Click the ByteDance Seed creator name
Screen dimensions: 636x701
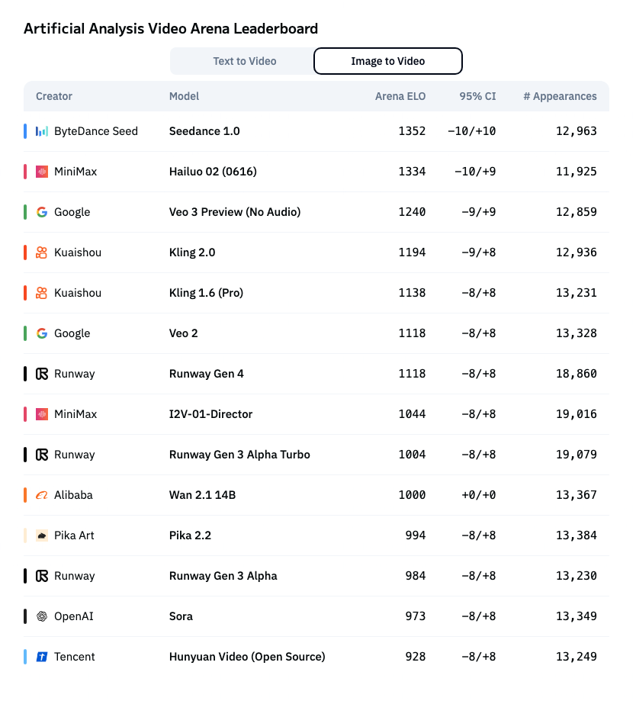96,131
